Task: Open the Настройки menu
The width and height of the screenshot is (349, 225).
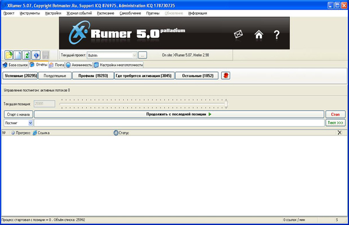Action: point(53,13)
